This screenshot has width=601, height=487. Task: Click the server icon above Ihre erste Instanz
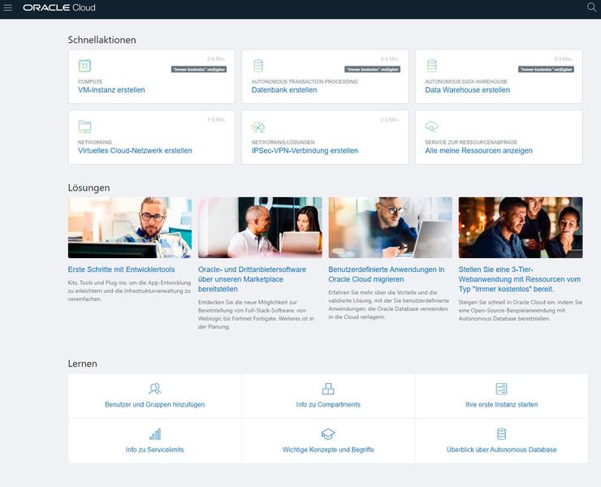click(x=501, y=389)
